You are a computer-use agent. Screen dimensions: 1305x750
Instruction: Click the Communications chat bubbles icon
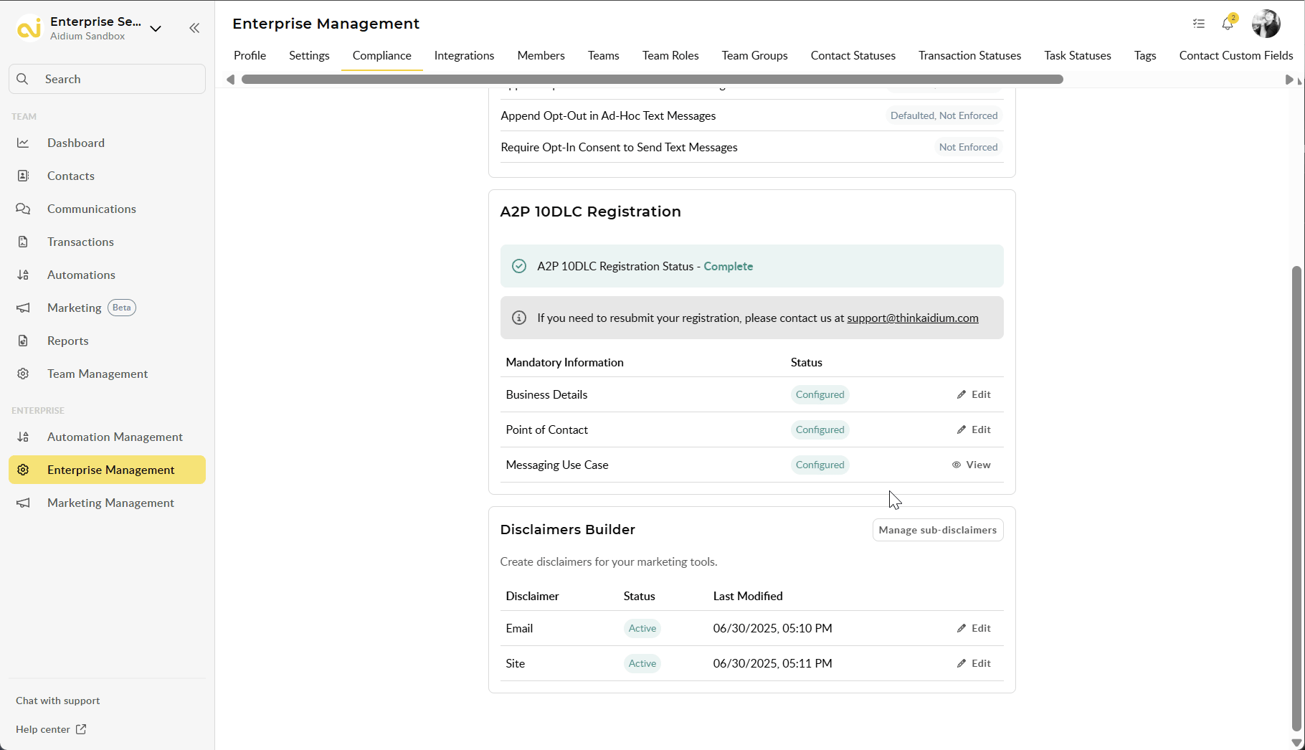tap(23, 209)
